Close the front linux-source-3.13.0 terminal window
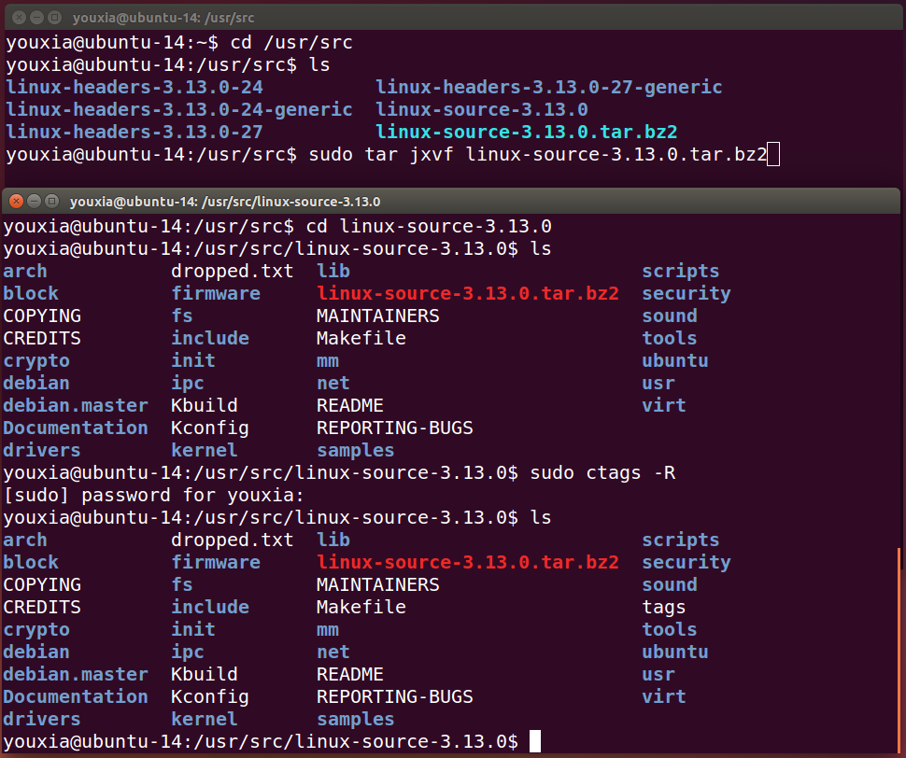906x758 pixels. tap(16, 201)
